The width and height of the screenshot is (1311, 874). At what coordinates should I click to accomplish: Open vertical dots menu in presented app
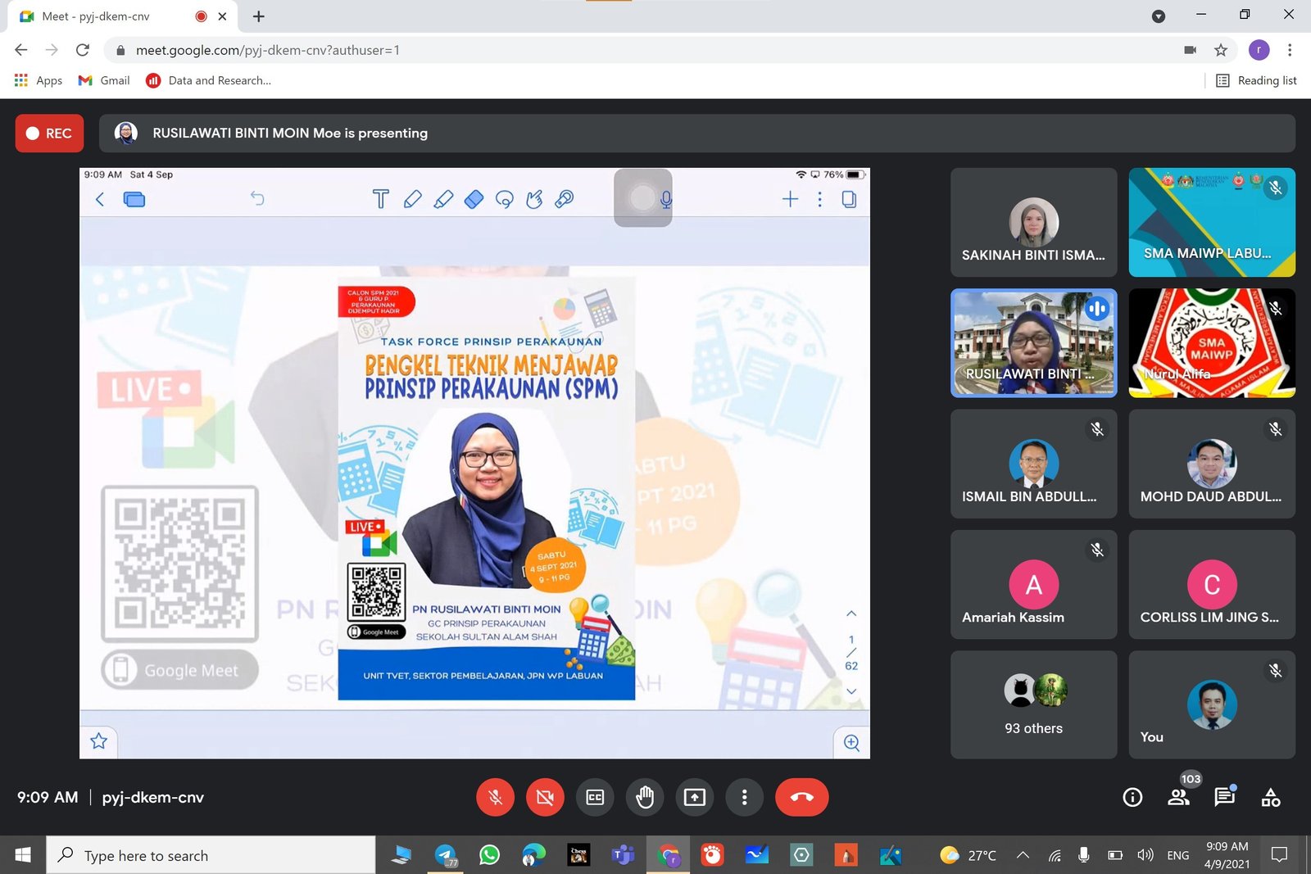(x=819, y=199)
